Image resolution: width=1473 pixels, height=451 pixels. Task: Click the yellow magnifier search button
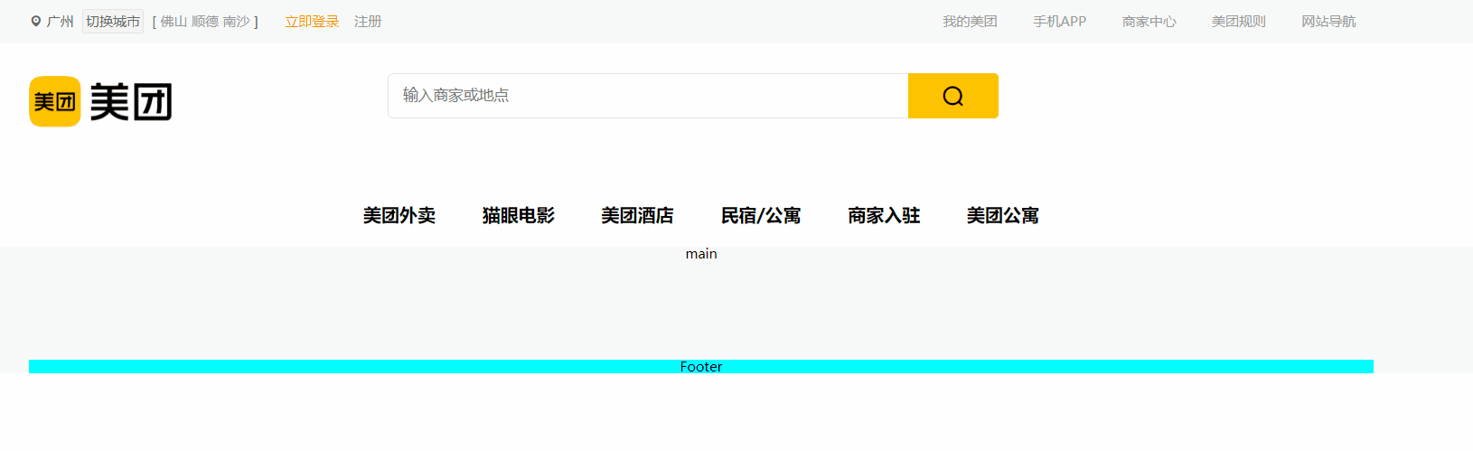(x=953, y=96)
